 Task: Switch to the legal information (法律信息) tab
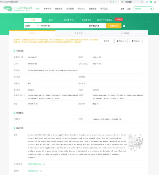[x=125, y=33]
